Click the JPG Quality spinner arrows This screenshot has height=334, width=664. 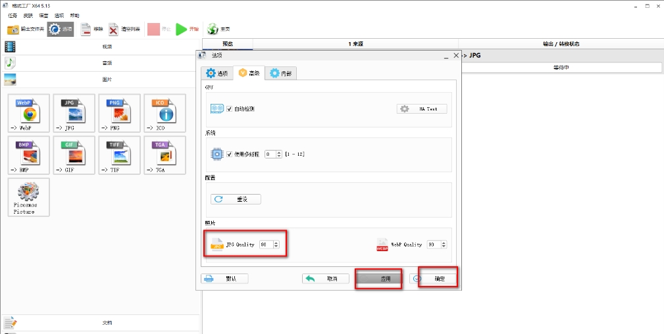[x=276, y=245]
